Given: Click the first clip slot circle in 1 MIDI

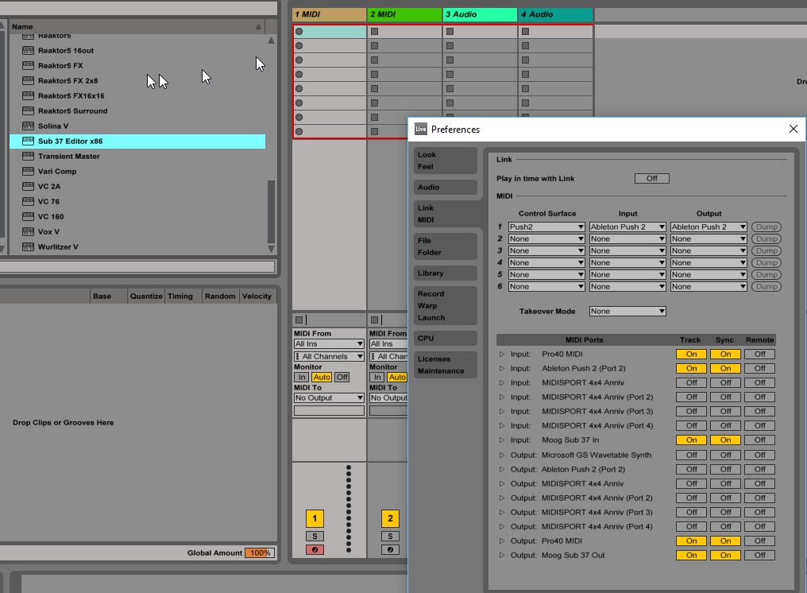Looking at the screenshot, I should coord(299,32).
